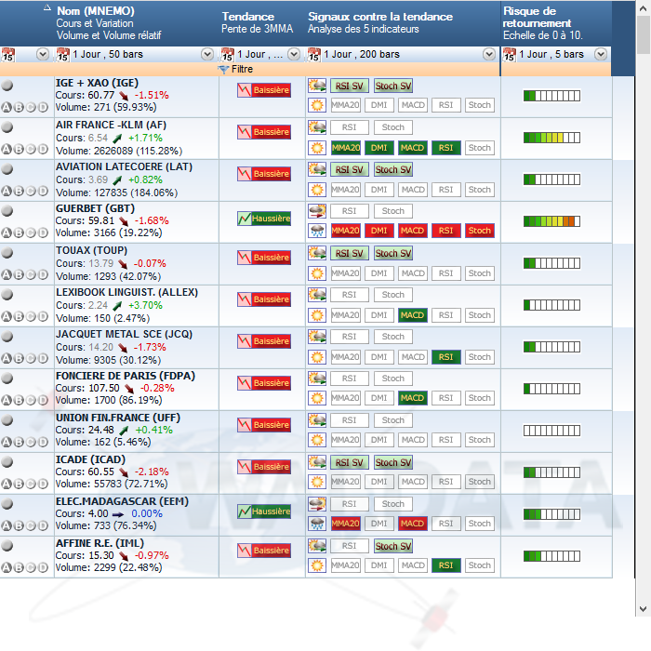The width and height of the screenshot is (651, 651).
Task: Click the reversal risk gauge for AIR FRANCE -KLM
Action: [551, 138]
